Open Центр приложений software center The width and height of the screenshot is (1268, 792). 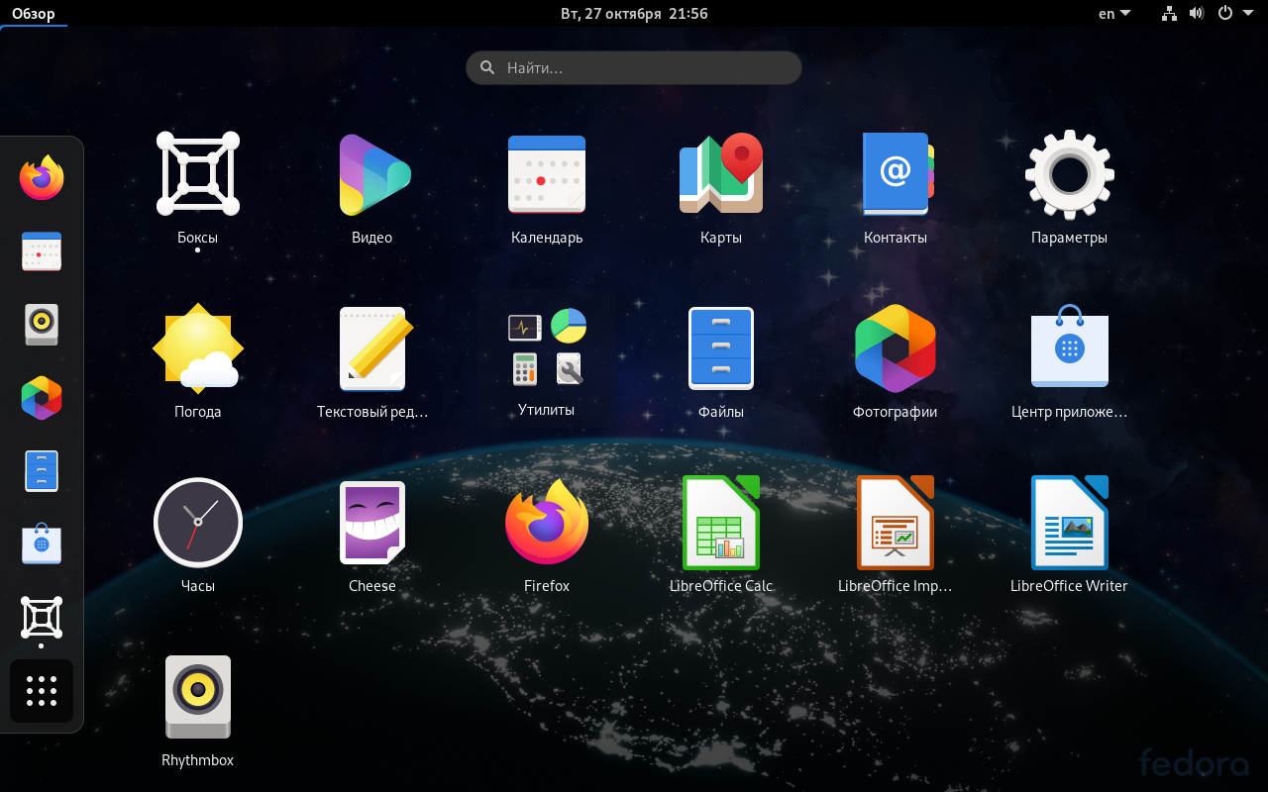[x=1070, y=347]
